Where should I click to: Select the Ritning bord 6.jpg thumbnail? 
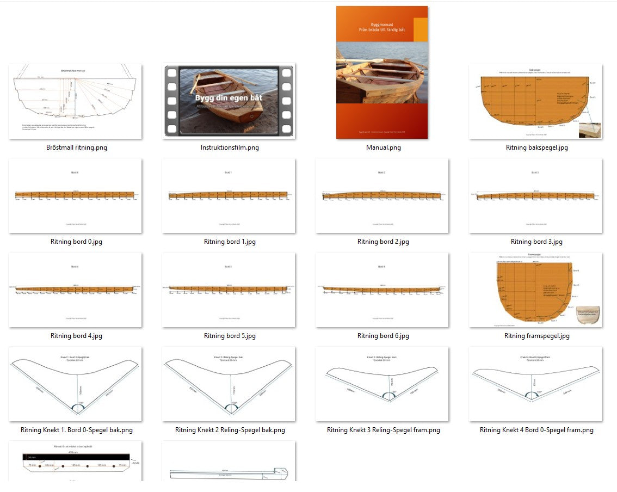click(382, 290)
